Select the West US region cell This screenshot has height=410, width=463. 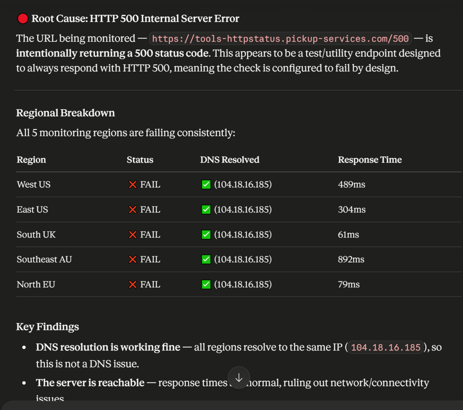(x=33, y=184)
